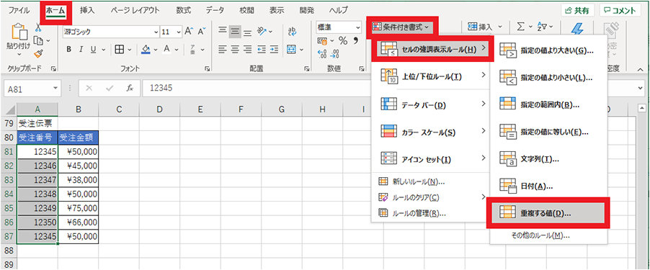650x270 pixels.
Task: Switch to the 数式 tab
Action: (184, 10)
